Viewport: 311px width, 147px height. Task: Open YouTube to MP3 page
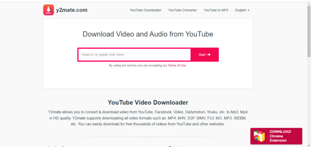point(216,10)
